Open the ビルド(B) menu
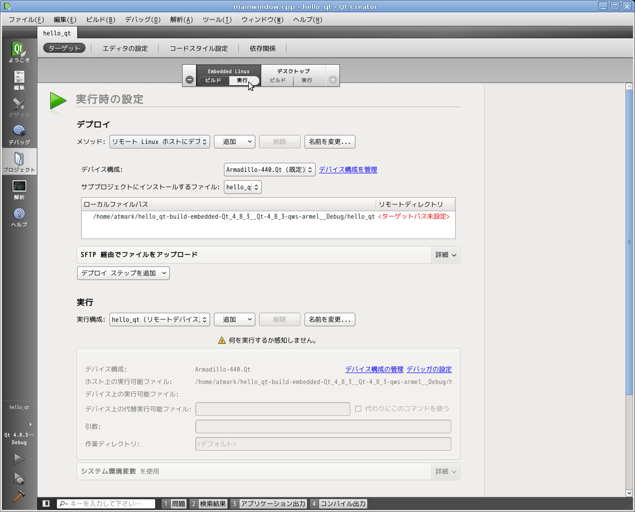The height and width of the screenshot is (512, 635). pos(101,19)
